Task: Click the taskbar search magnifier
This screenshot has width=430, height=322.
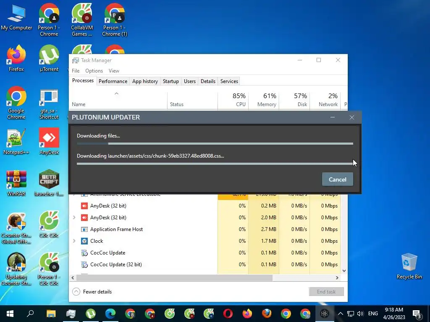Action: pos(30,314)
